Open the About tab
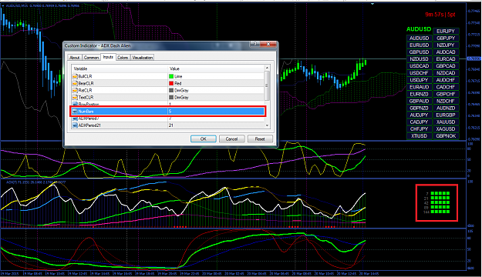Image resolution: width=482 pixels, height=277 pixels. click(x=74, y=58)
